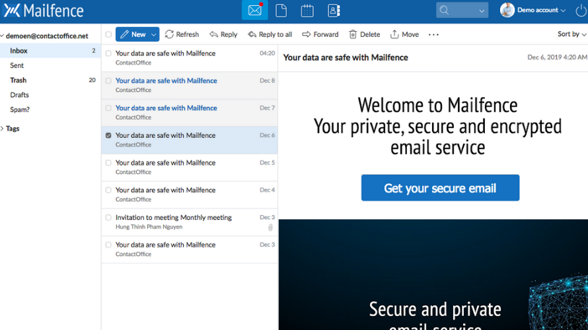The height and width of the screenshot is (330, 588).
Task: Click the Delete trash toolbar button
Action: (x=365, y=34)
